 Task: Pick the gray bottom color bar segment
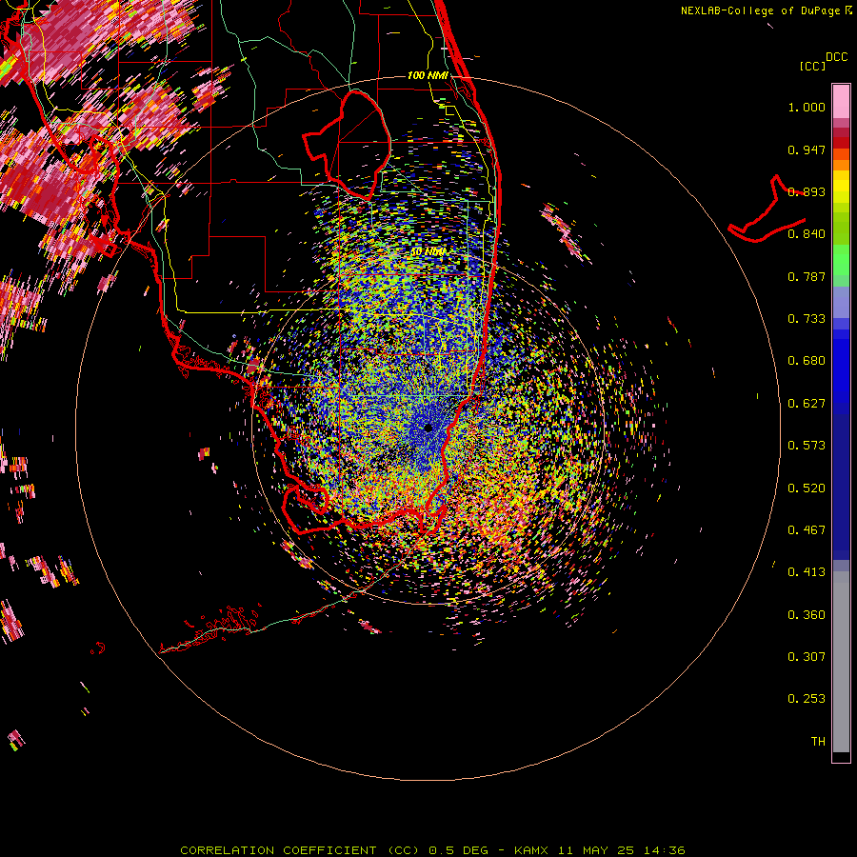click(841, 662)
